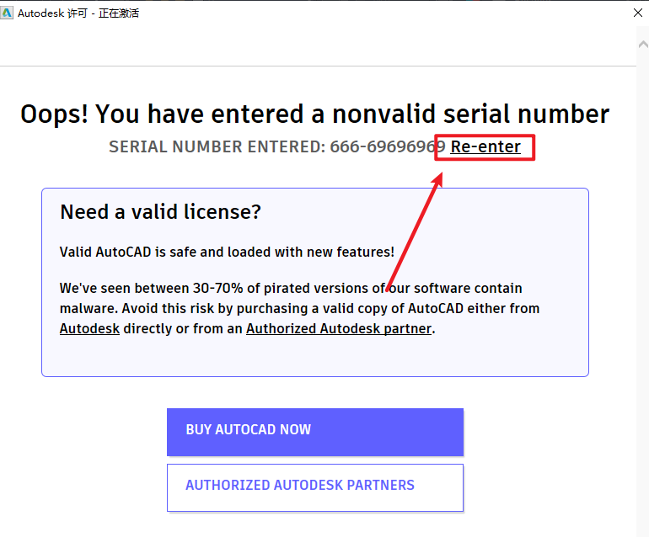Click the horizontal divider line under the title bar
Screen dimensions: 649x537
tap(316, 66)
